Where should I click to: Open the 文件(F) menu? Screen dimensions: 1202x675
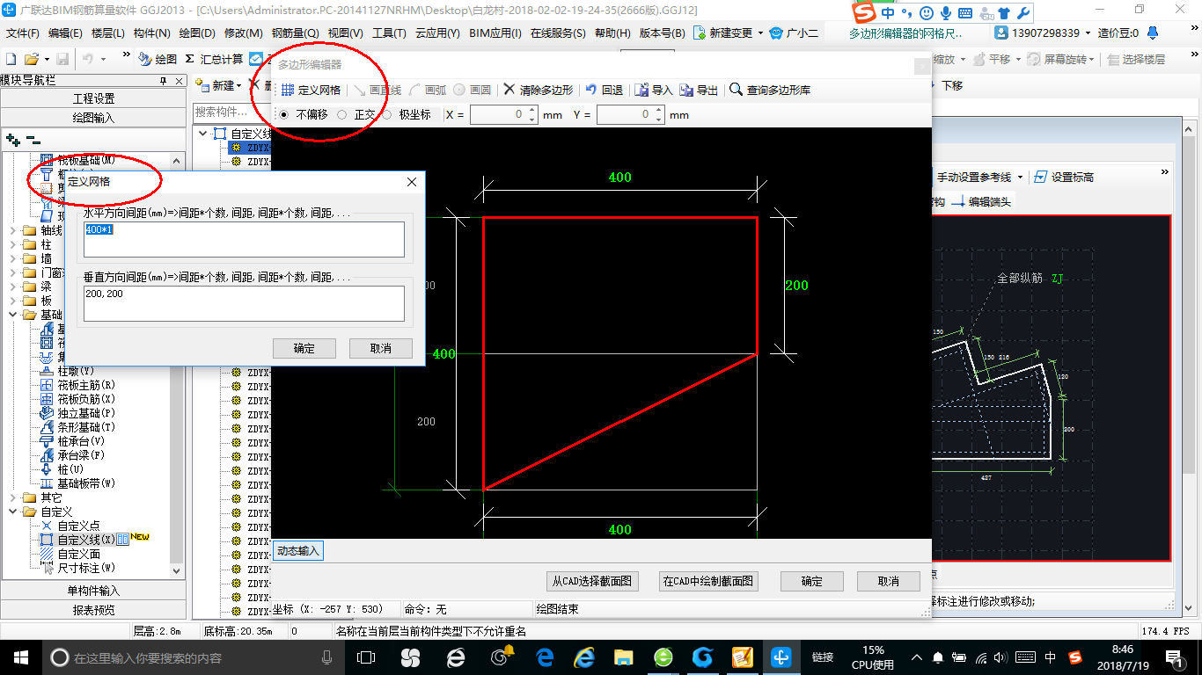(x=23, y=33)
